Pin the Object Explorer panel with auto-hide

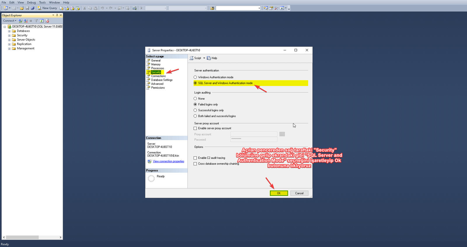point(57,15)
